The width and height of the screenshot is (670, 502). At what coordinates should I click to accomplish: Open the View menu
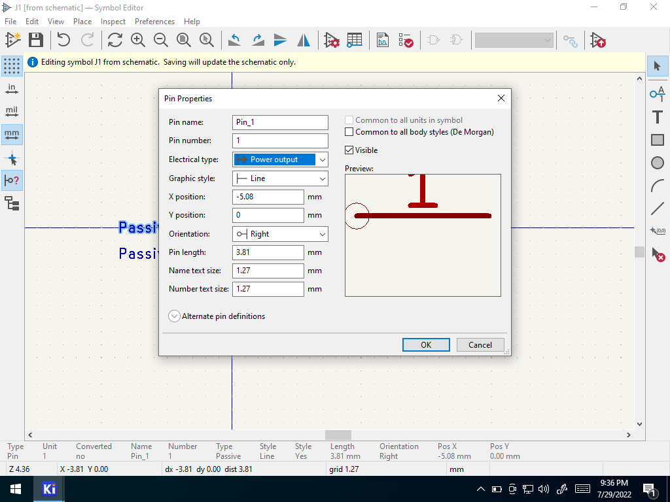[56, 22]
